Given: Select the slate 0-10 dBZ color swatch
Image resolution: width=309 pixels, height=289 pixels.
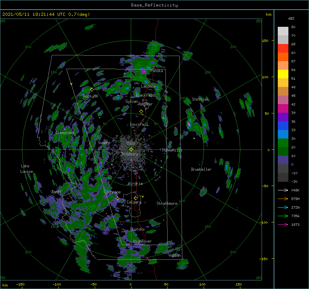Looking at the screenshot, I should tap(283, 160).
